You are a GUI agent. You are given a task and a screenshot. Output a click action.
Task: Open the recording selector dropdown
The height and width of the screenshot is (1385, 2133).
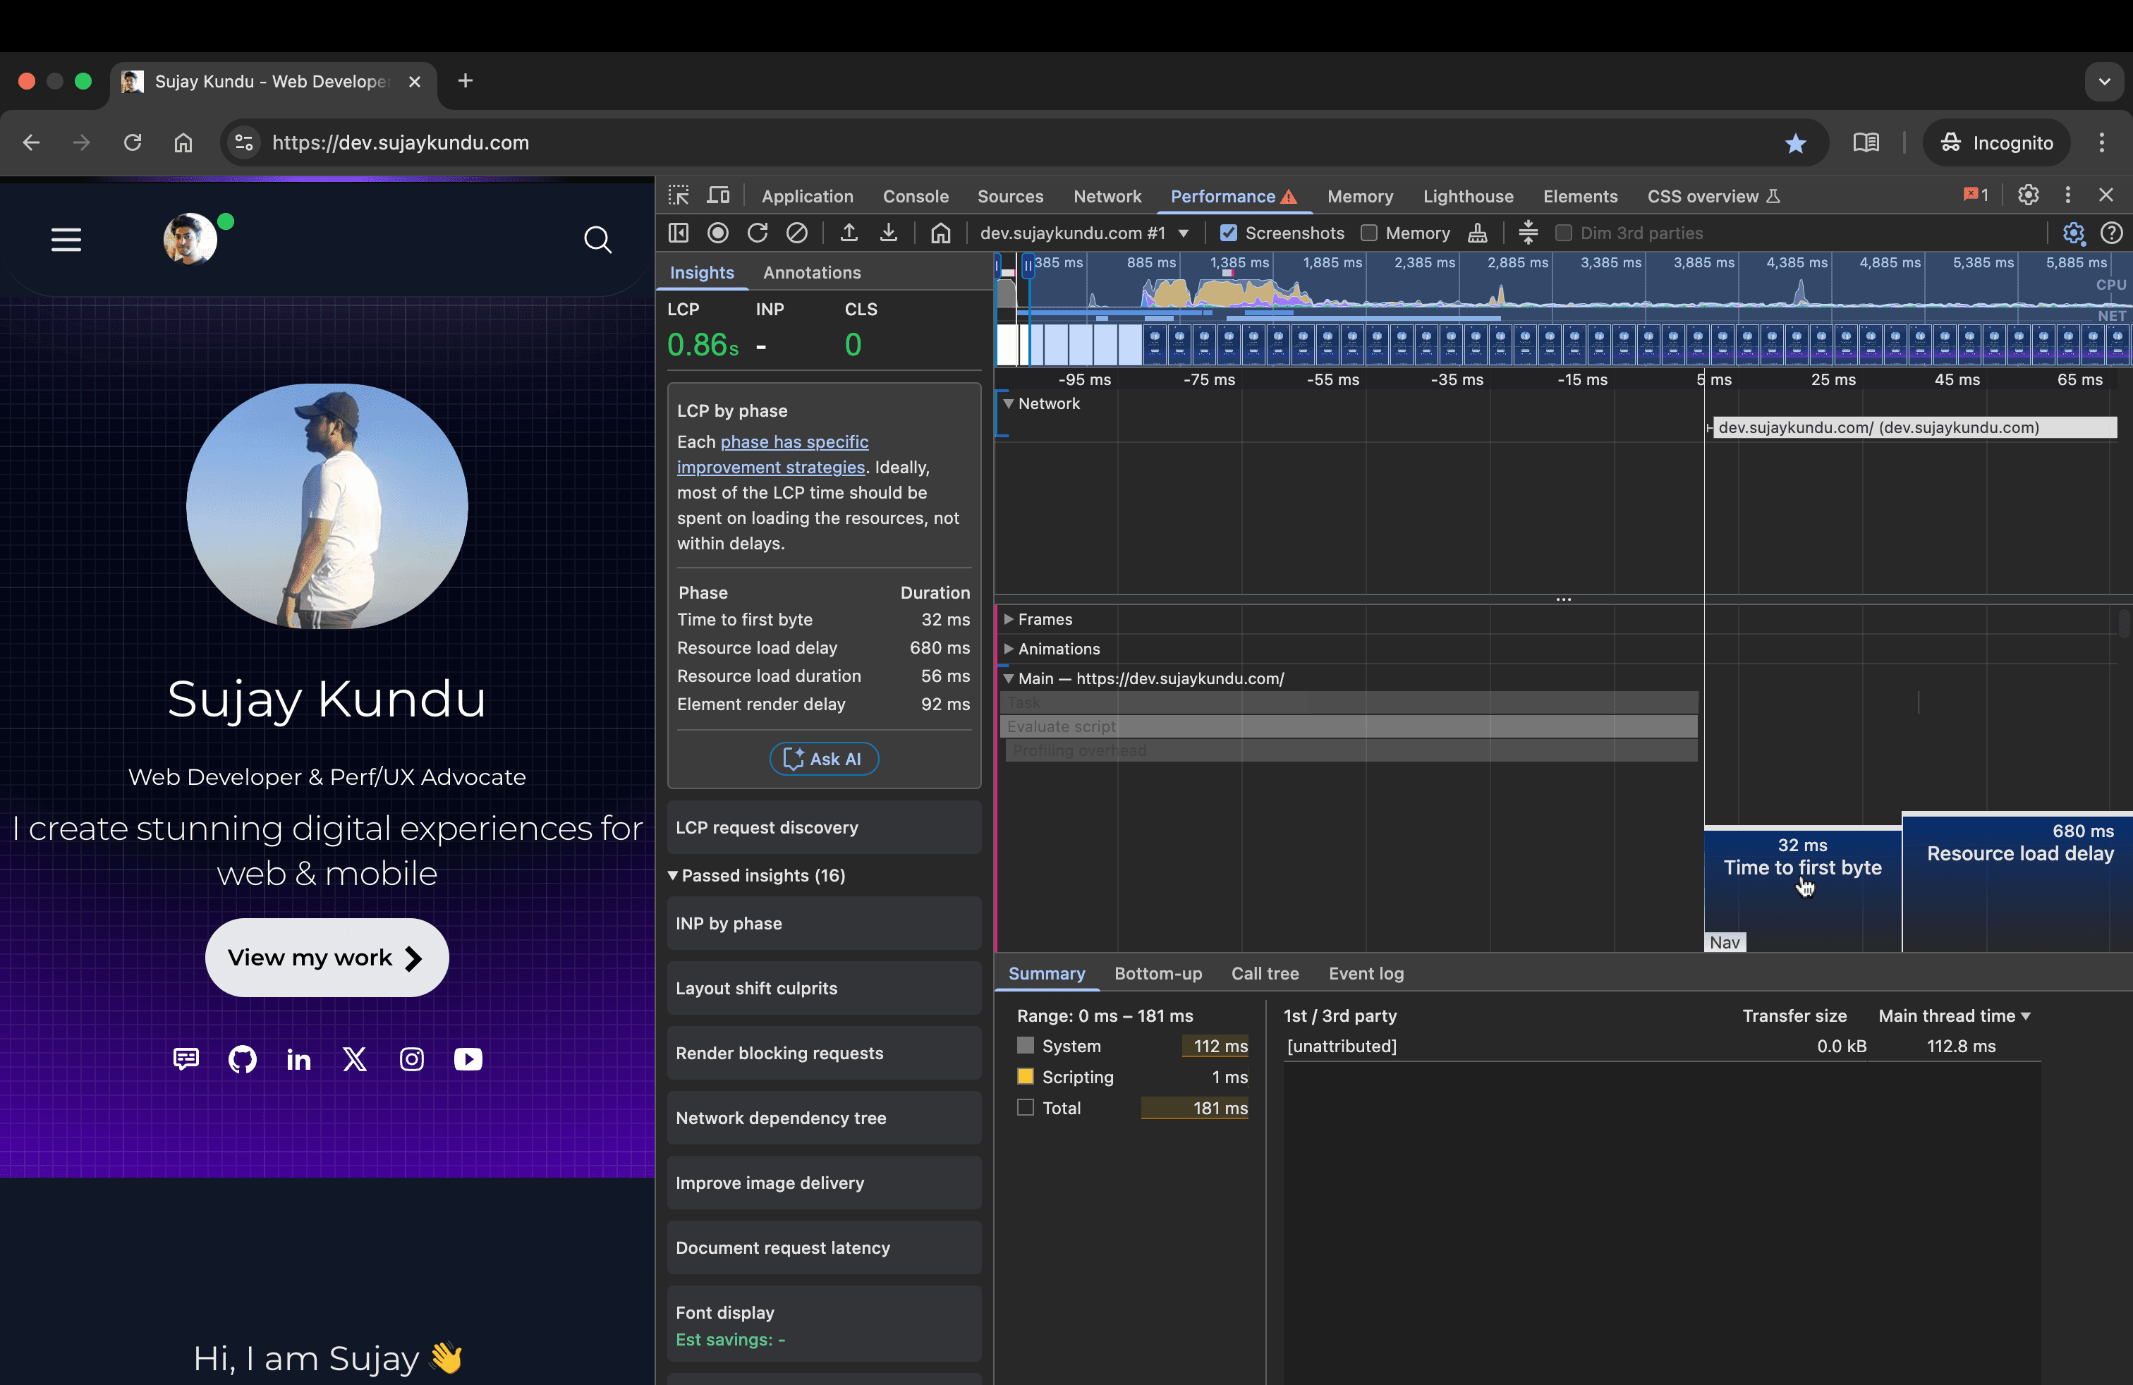pyautogui.click(x=1084, y=233)
